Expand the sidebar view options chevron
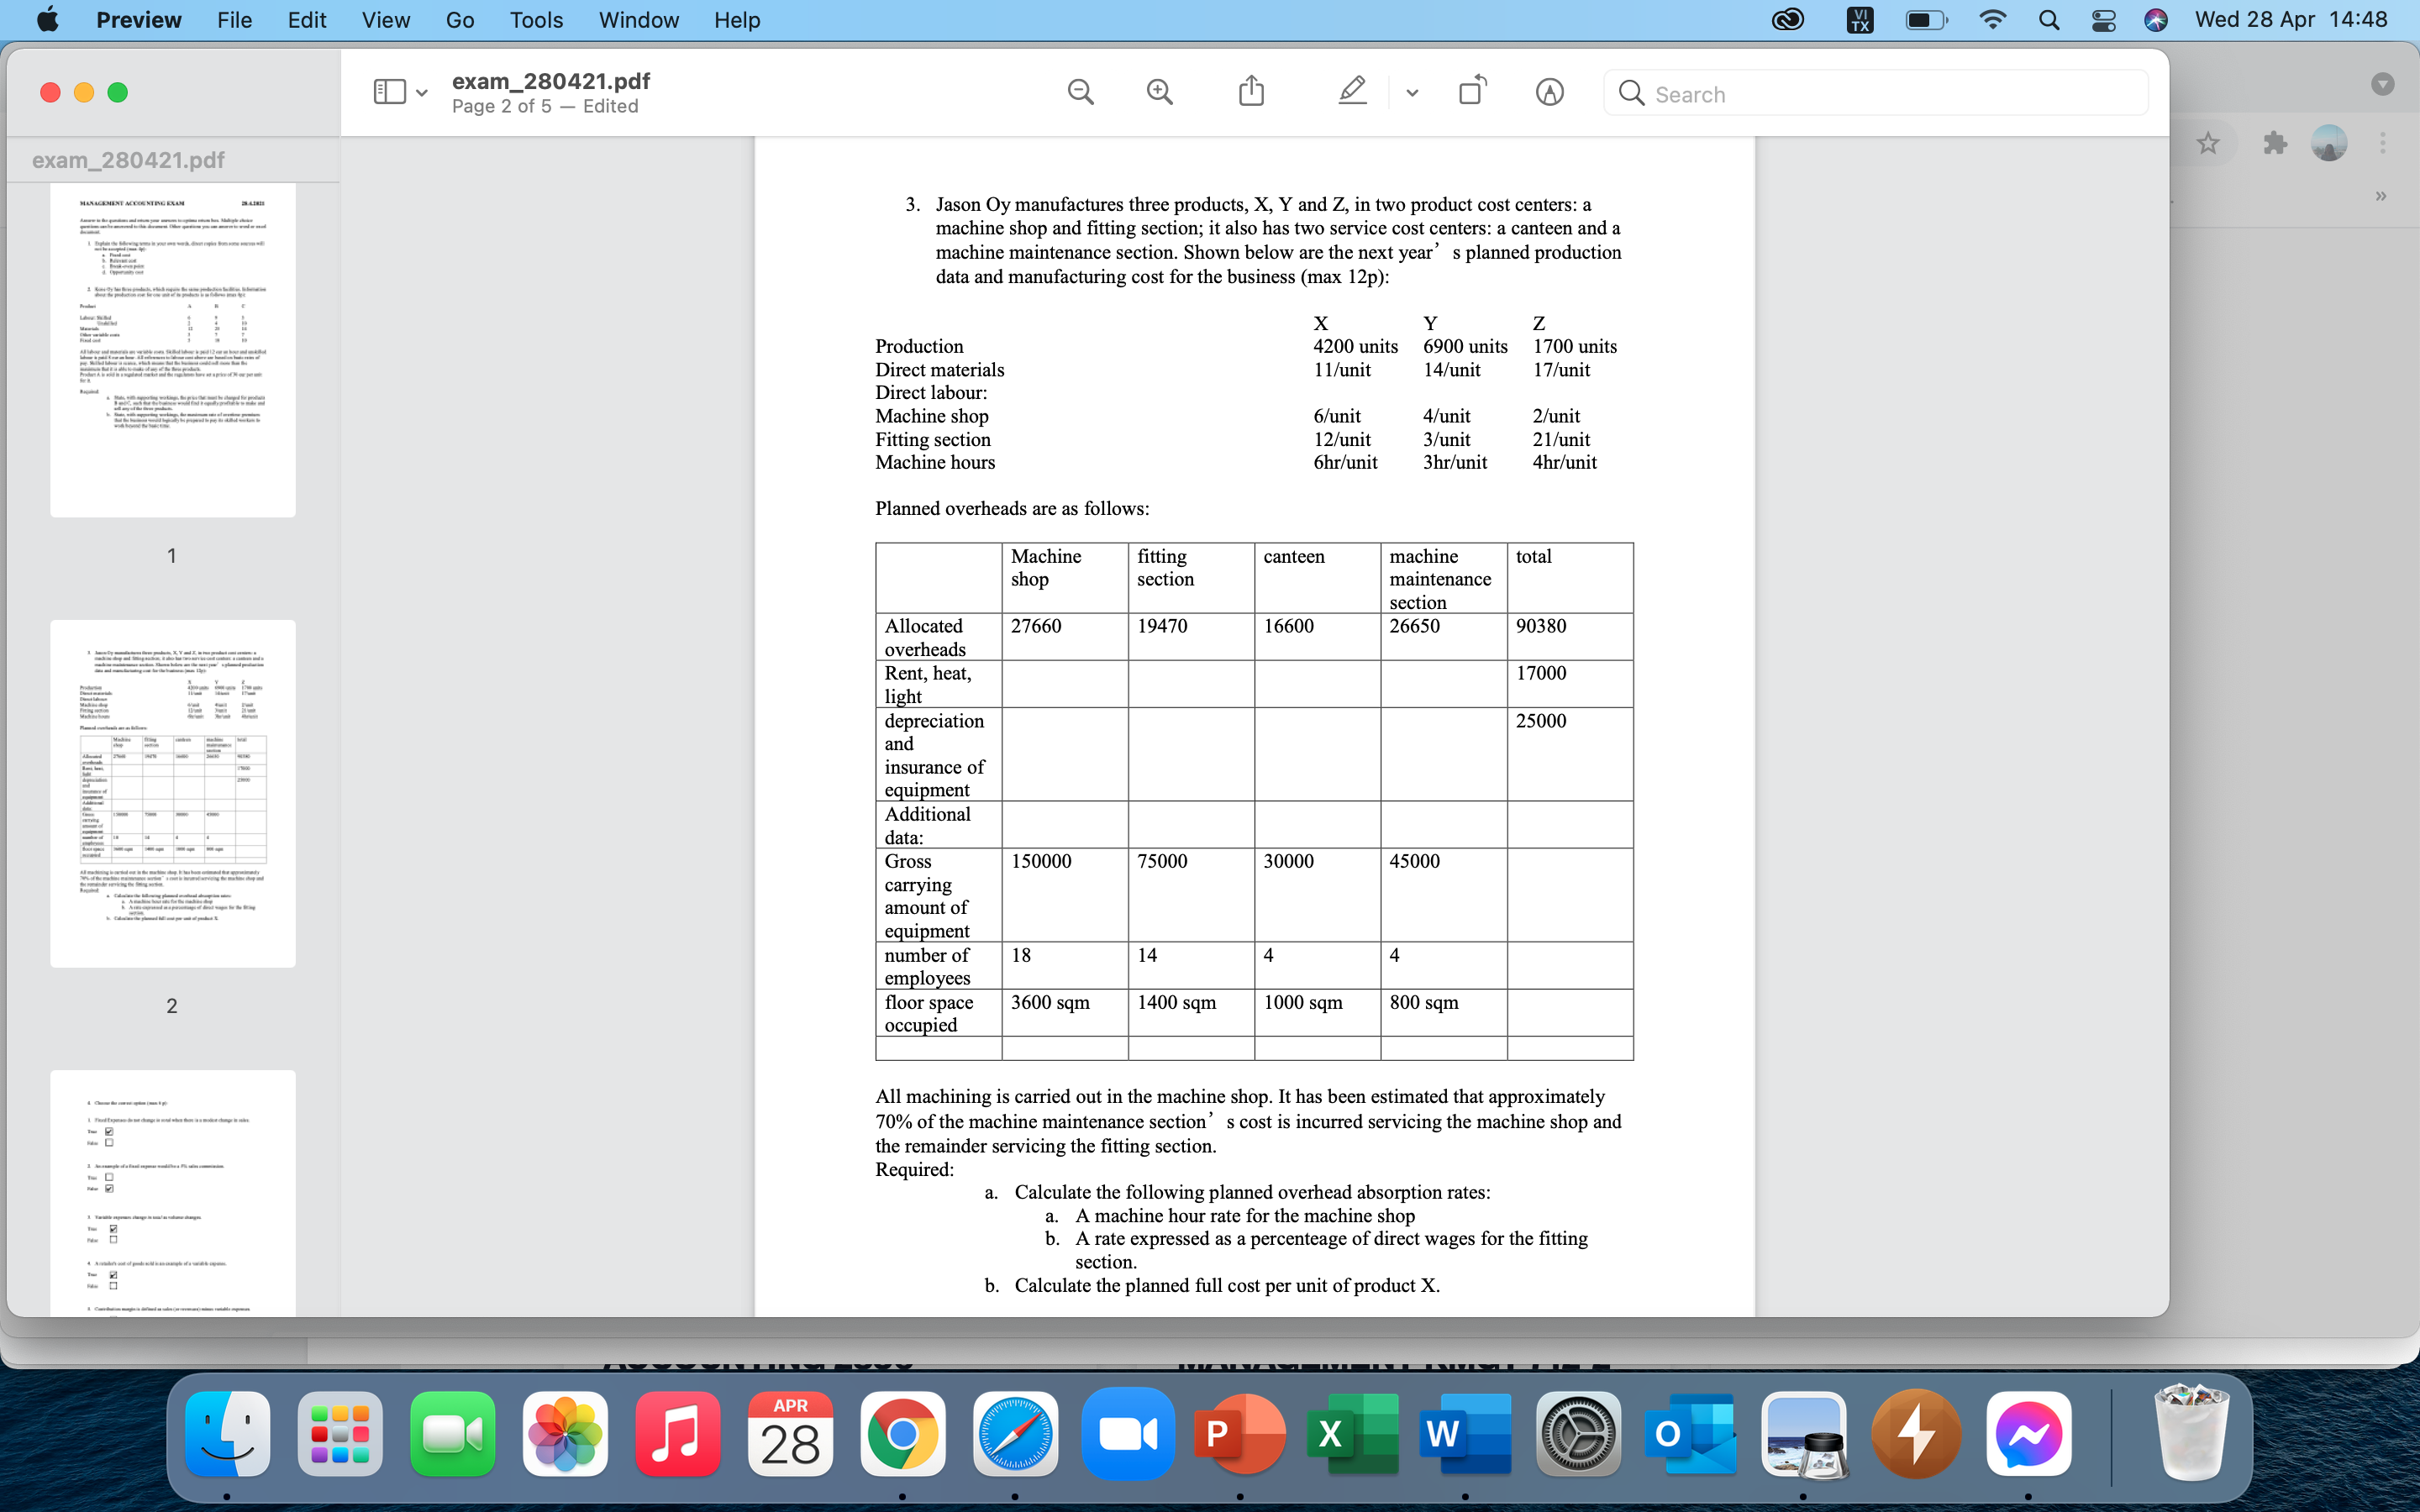This screenshot has width=2420, height=1512. (422, 93)
